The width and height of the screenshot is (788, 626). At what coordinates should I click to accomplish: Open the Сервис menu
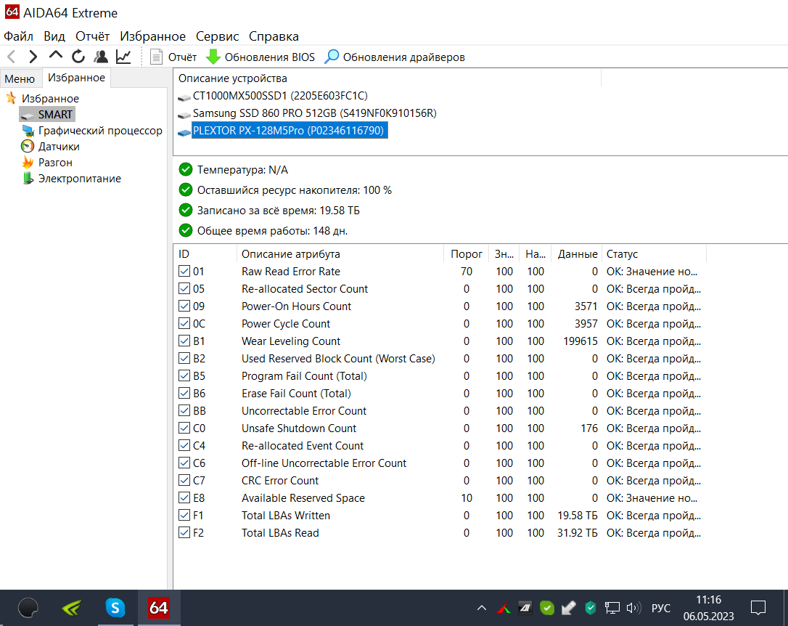click(217, 36)
